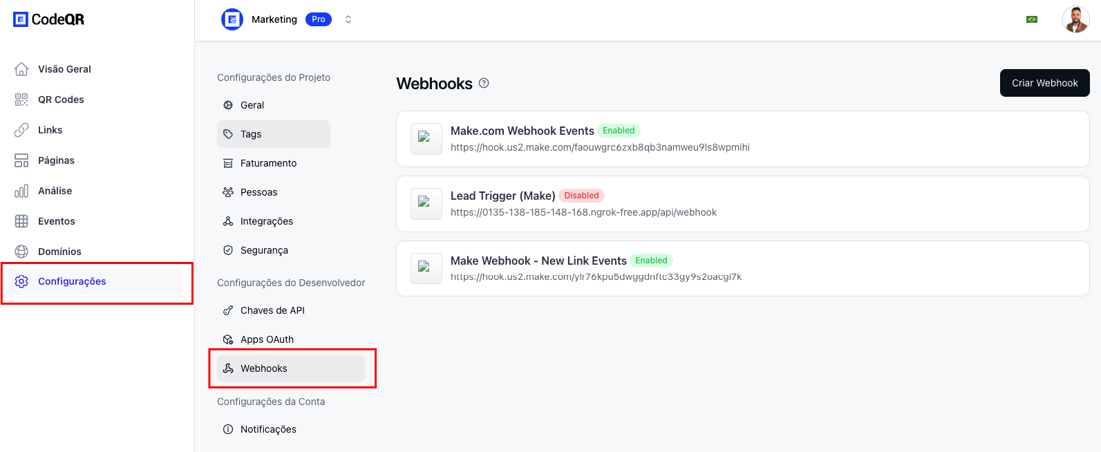This screenshot has width=1101, height=452.
Task: Expand the Marketing workspace switcher chevron
Action: (348, 19)
